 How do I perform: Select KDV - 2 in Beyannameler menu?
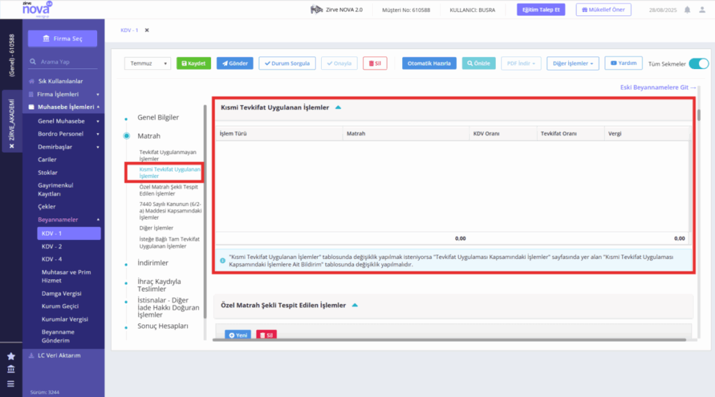[52, 246]
